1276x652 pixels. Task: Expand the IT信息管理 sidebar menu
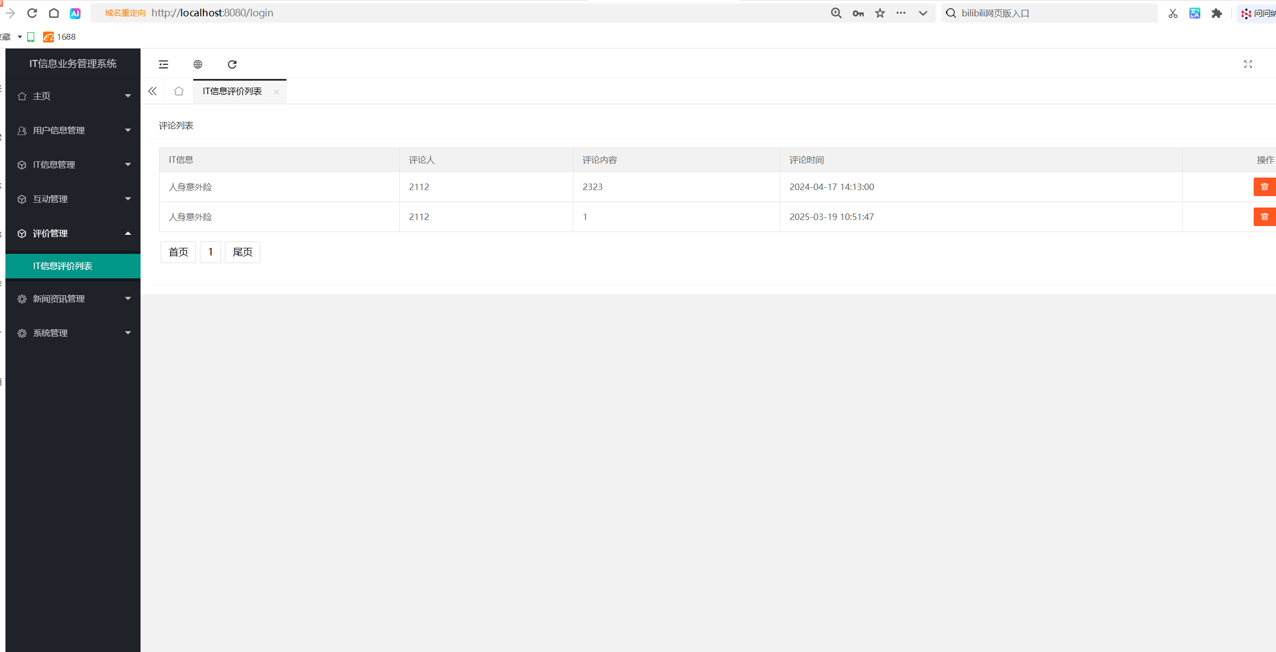tap(73, 164)
